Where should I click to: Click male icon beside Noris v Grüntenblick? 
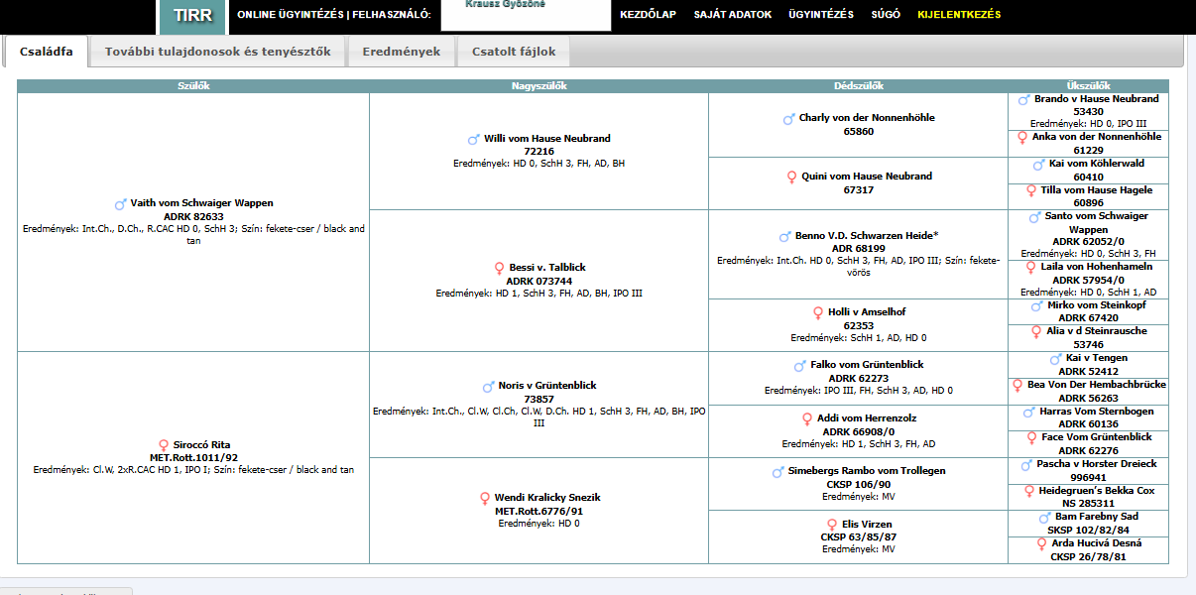click(488, 387)
